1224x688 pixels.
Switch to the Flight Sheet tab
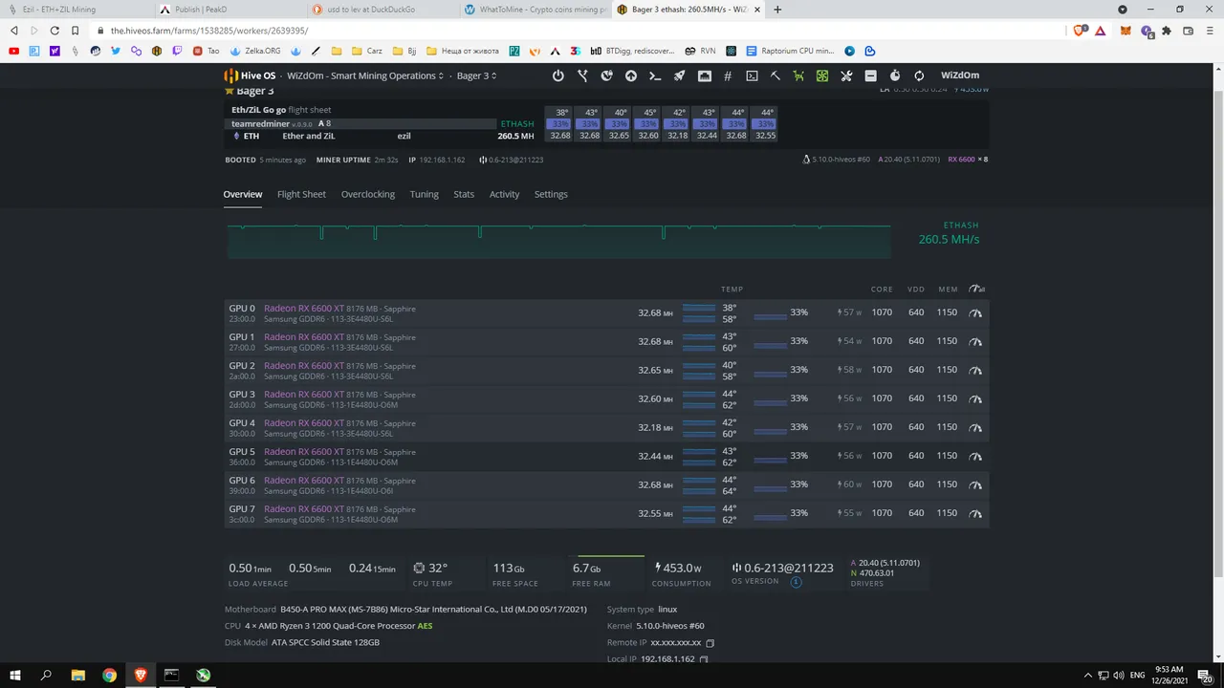(x=301, y=194)
